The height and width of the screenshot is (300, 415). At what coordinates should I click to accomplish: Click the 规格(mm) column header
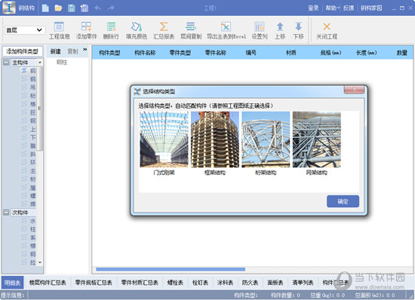click(330, 53)
